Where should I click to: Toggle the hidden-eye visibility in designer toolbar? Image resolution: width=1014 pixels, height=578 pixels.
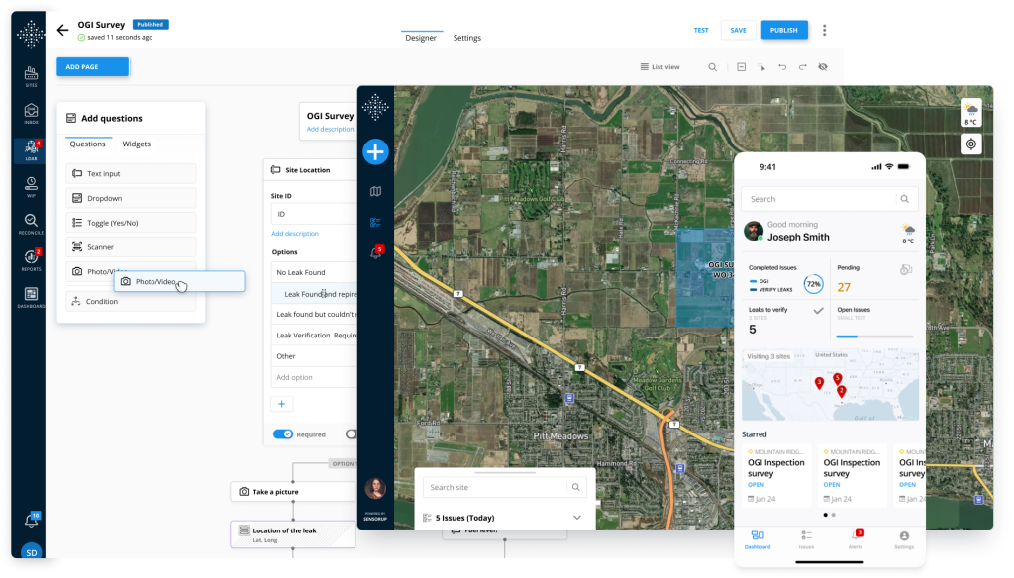pyautogui.click(x=823, y=67)
